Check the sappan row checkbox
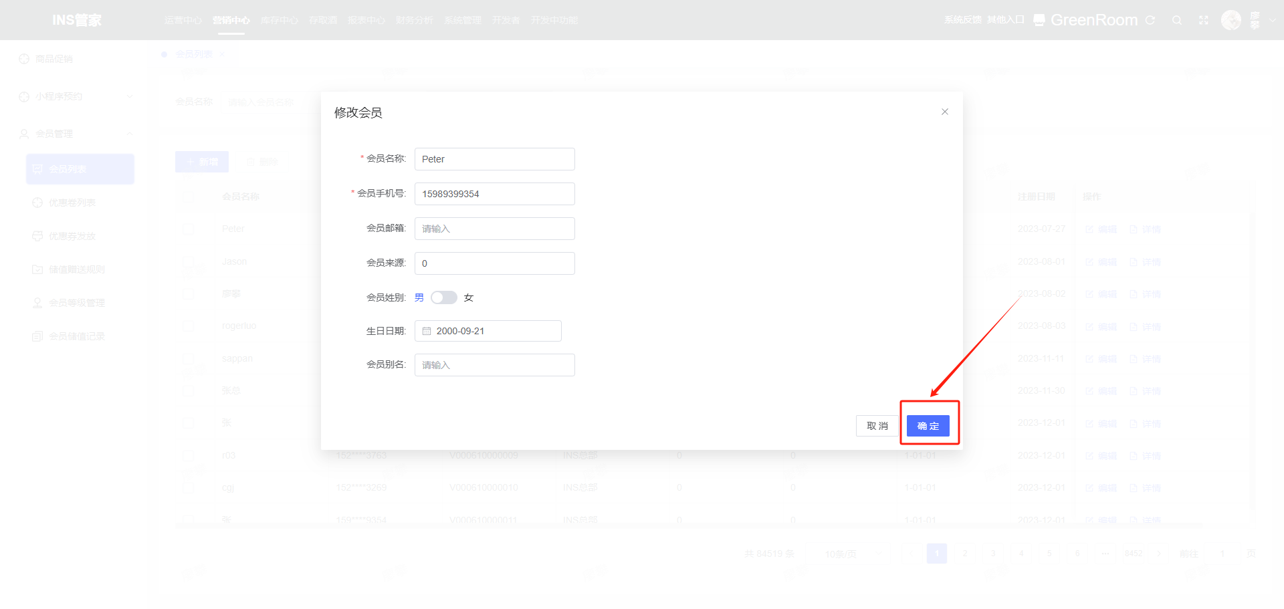Viewport: 1284px width, 609px height. [188, 358]
